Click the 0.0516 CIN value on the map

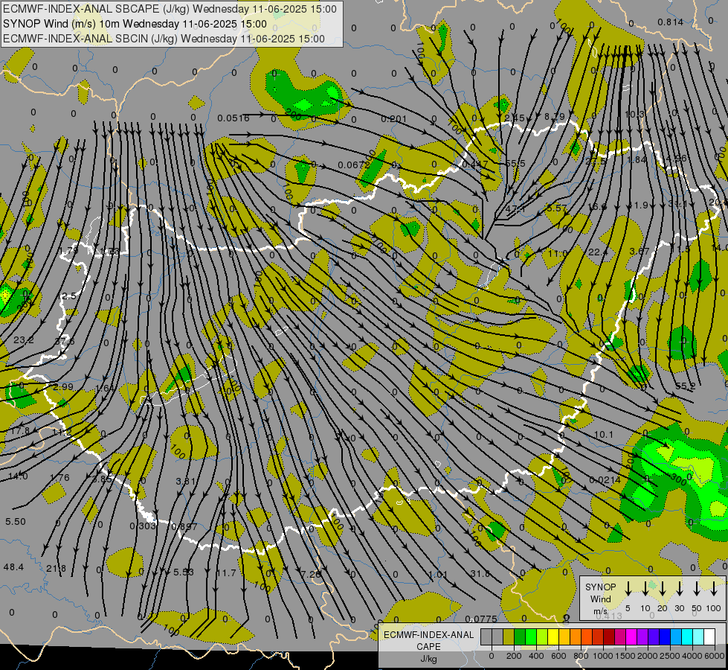coord(233,118)
